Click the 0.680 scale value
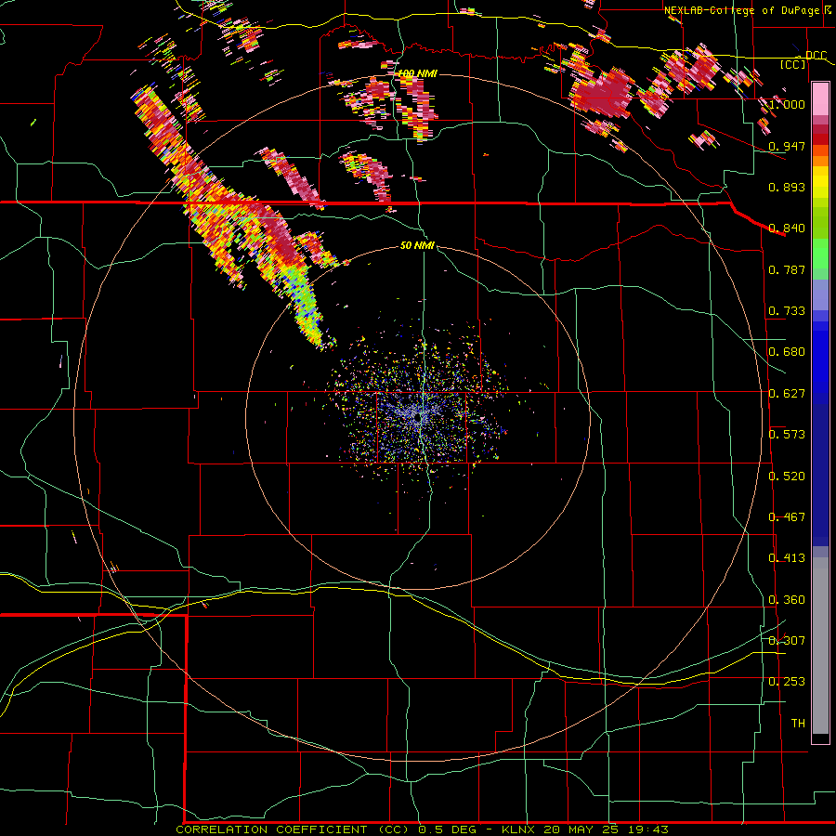 (787, 352)
